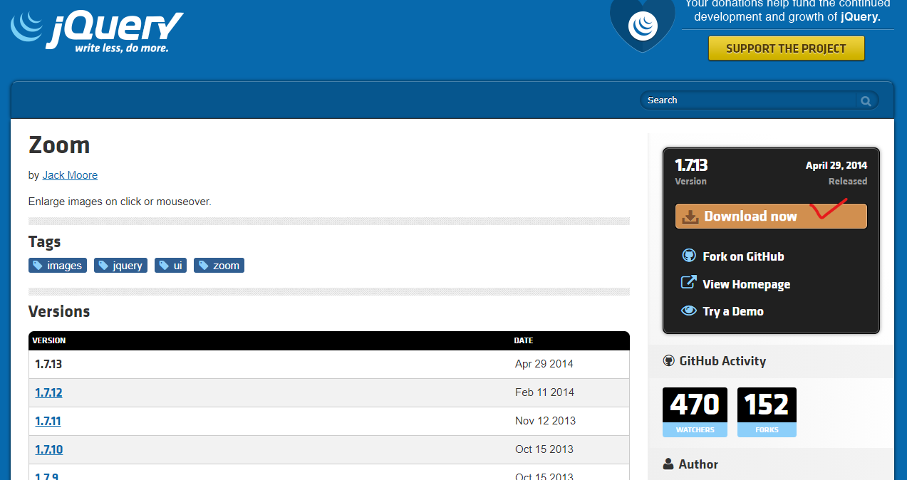
Task: Click the Zoom page title
Action: [x=59, y=145]
